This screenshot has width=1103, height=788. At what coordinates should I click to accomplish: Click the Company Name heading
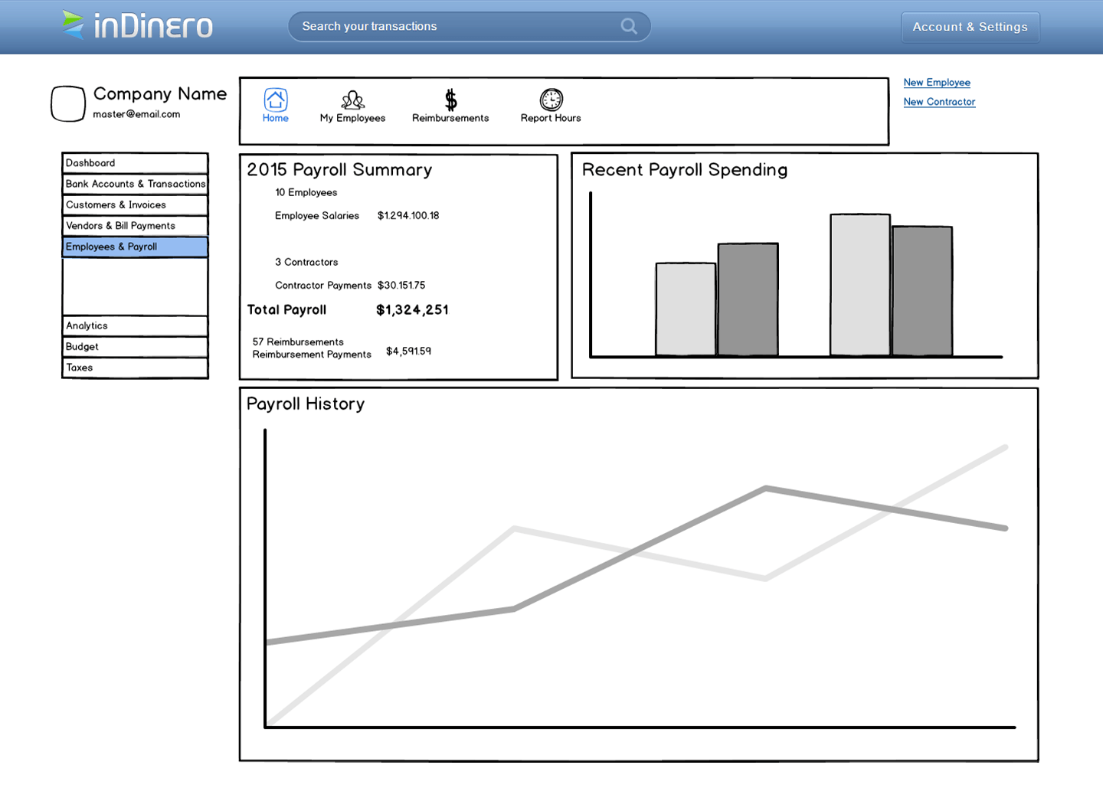tap(160, 94)
